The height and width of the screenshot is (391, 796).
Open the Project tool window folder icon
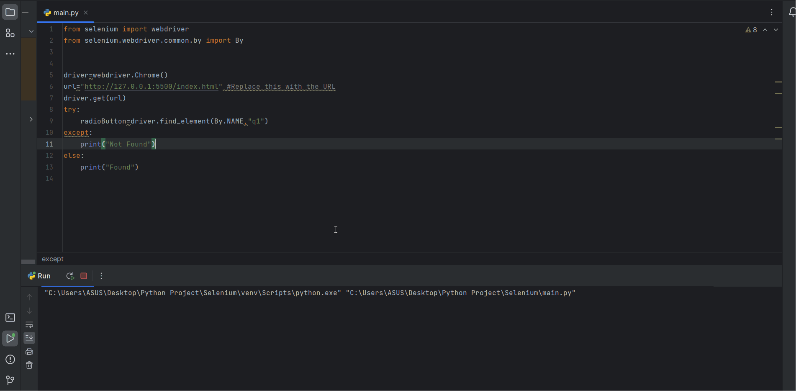coord(10,12)
